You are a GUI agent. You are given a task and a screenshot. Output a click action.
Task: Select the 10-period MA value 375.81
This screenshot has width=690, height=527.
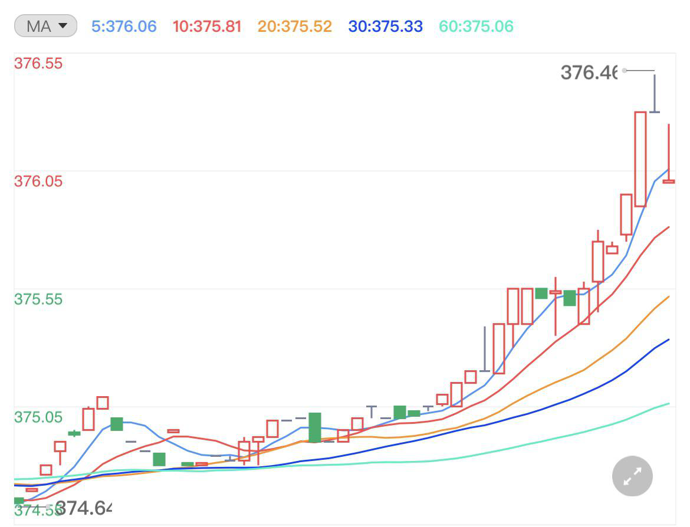207,27
